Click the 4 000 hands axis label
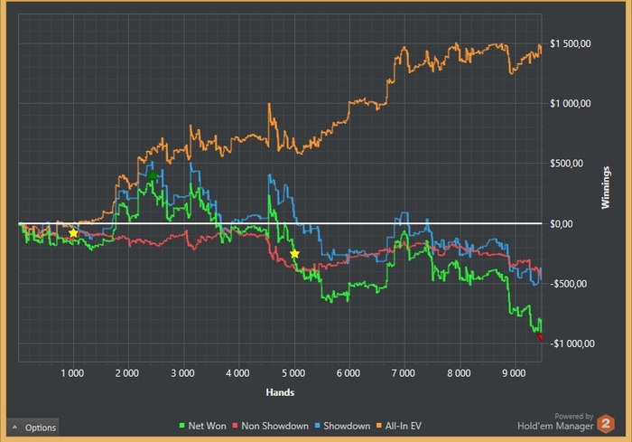The image size is (632, 442). 237,373
